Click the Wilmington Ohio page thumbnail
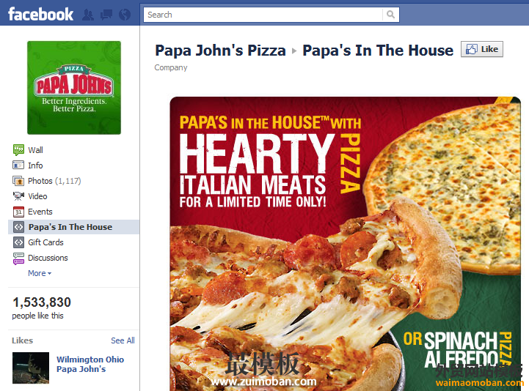This screenshot has height=391, width=529. point(31,368)
